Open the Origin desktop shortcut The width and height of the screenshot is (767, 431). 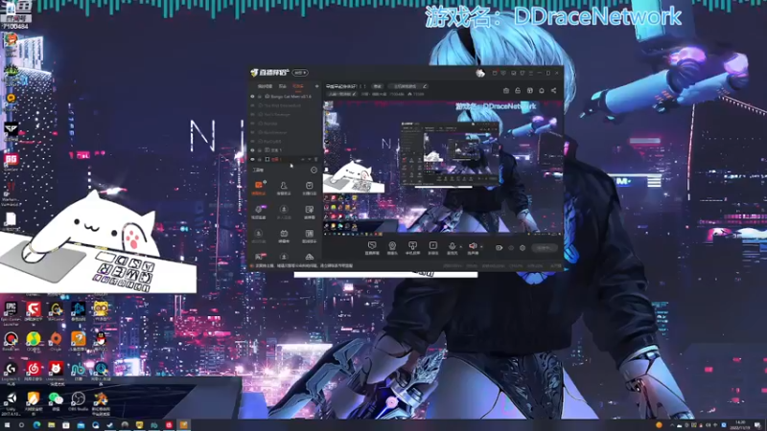tap(56, 339)
